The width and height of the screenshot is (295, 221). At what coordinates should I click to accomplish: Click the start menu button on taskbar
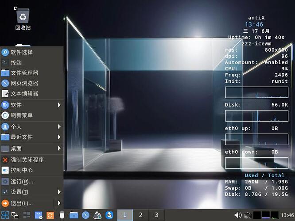point(5,215)
